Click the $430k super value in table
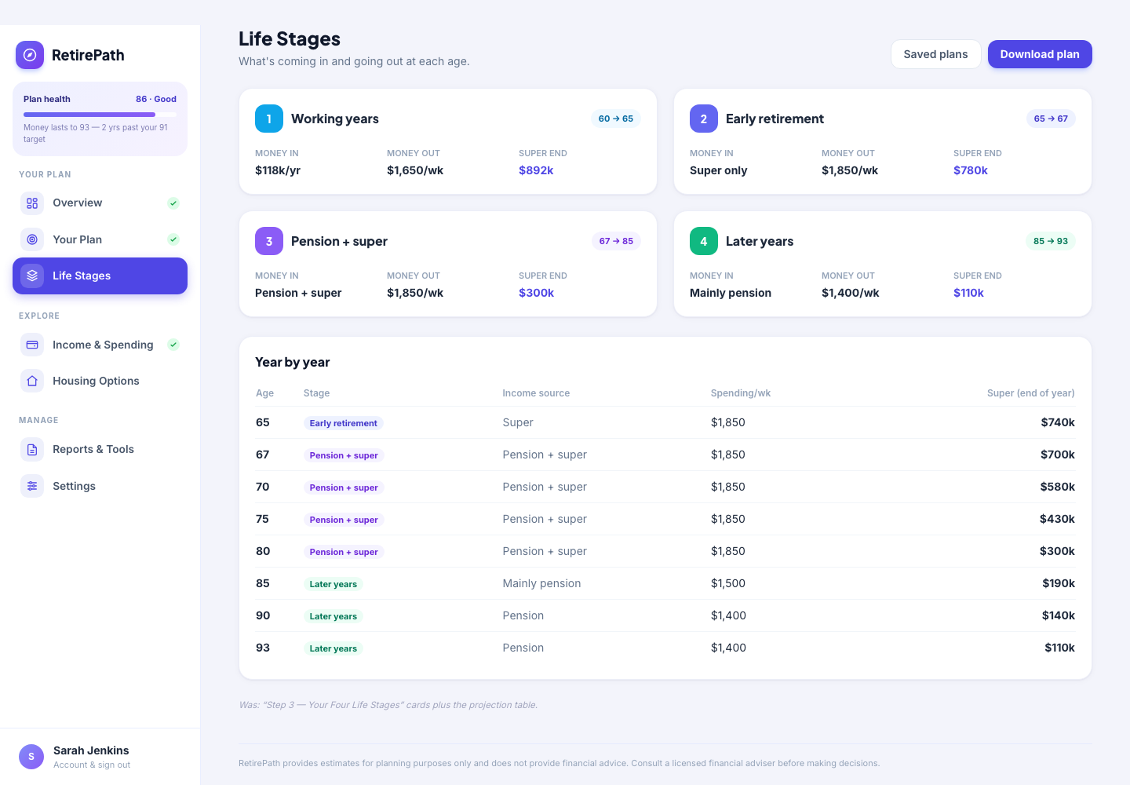Image resolution: width=1130 pixels, height=785 pixels. coord(1057,519)
